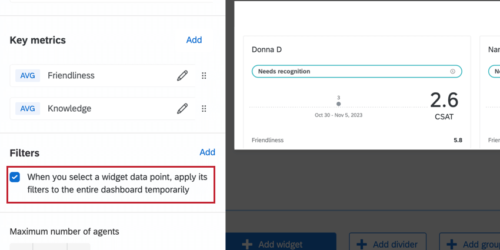Click the 2.6 CSAT score value
Viewport: 500px width, 250px height.
point(444,99)
